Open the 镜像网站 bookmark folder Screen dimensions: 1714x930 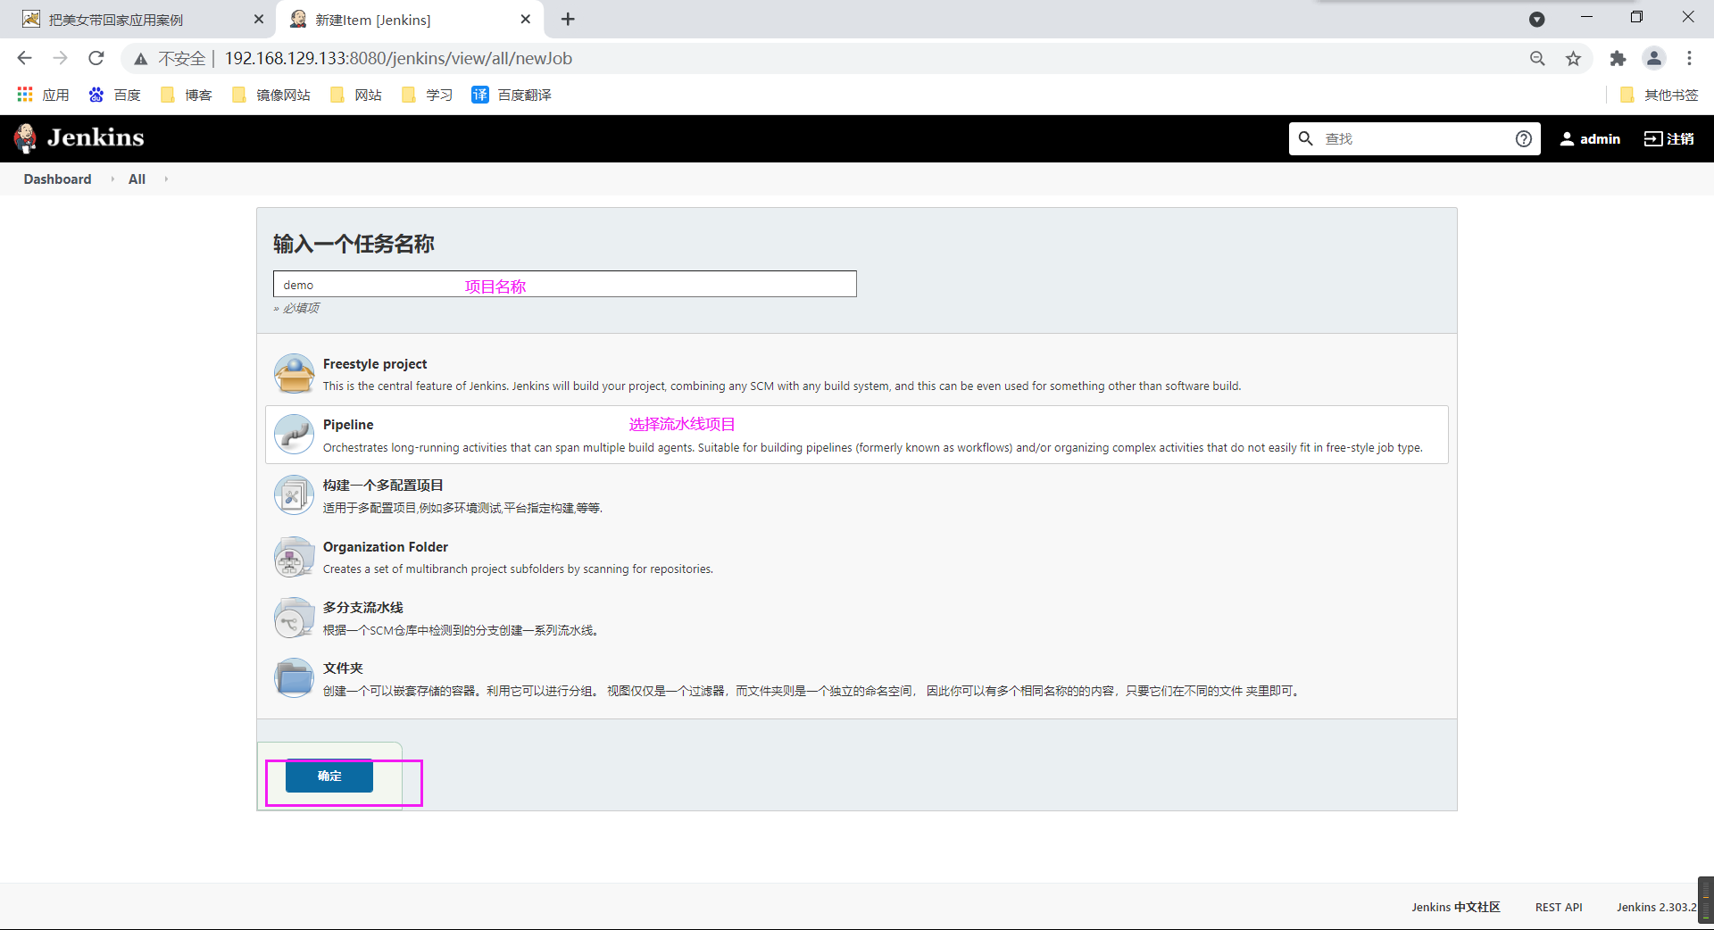271,95
